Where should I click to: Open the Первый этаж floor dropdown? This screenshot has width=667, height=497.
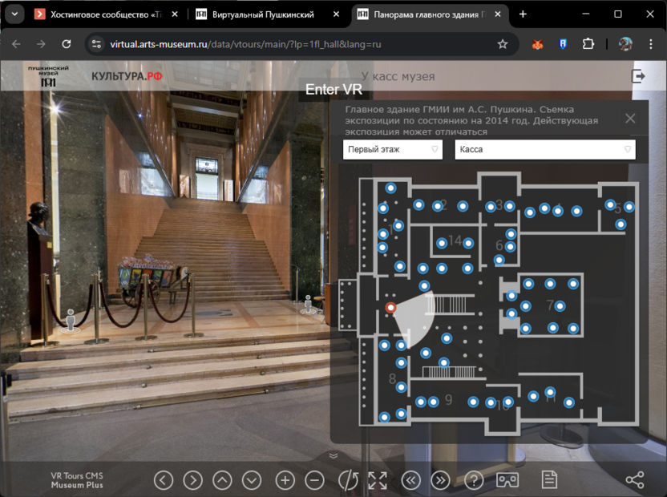[x=393, y=149]
